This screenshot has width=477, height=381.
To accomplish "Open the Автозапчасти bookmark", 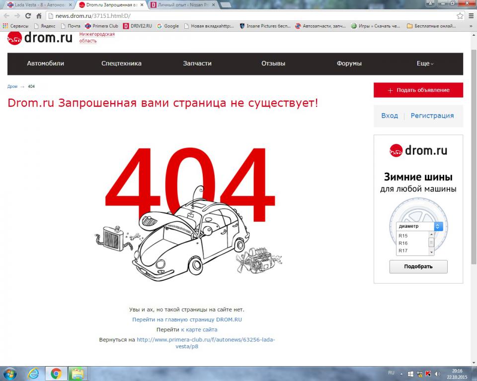I will (x=320, y=26).
